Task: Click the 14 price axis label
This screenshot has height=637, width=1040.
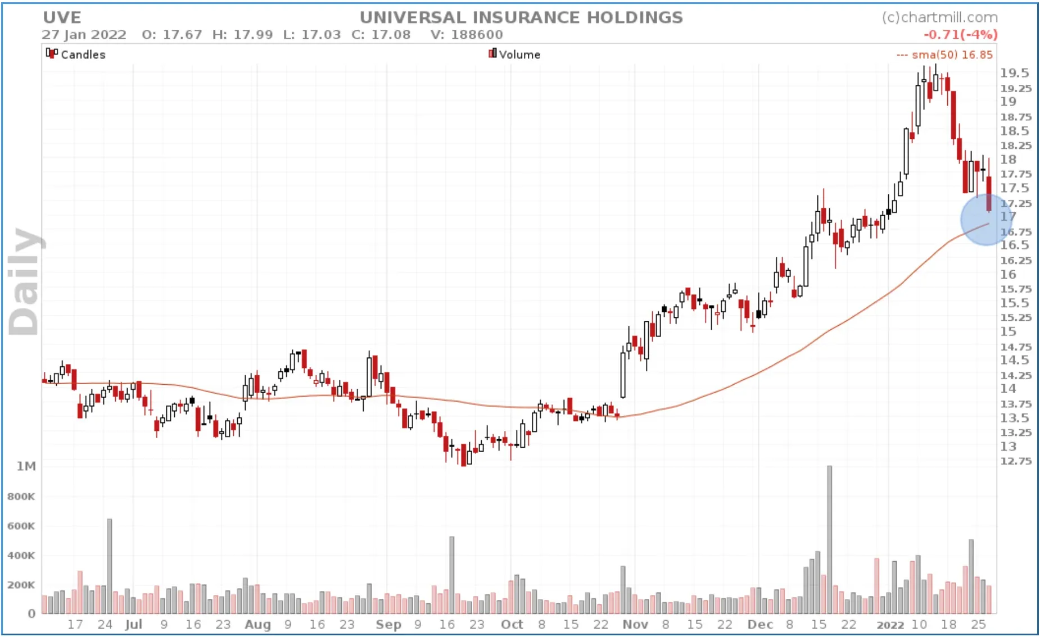Action: 1008,389
